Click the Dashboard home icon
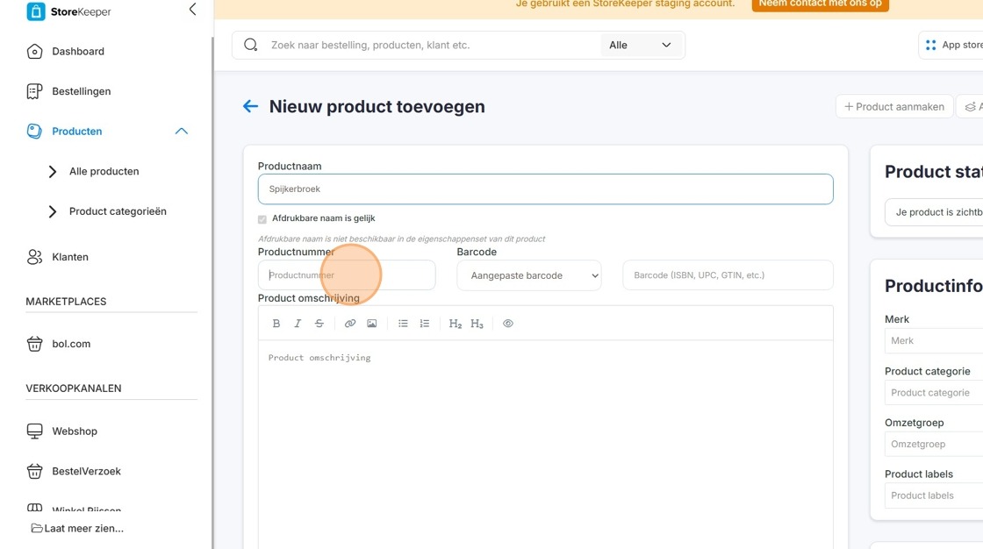The width and height of the screenshot is (983, 549). click(34, 52)
